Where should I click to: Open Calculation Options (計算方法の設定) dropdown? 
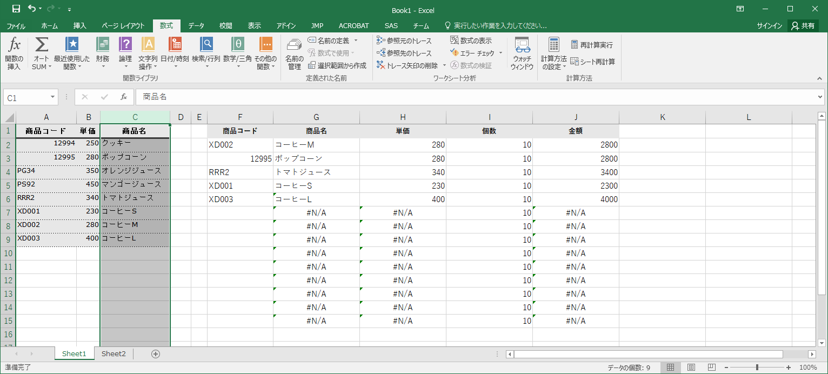click(x=553, y=53)
